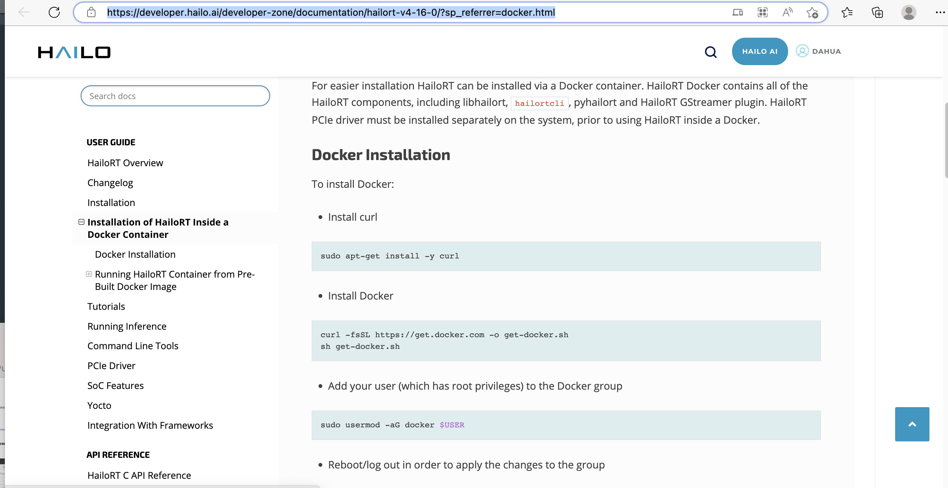
Task: Open browser settings and more menu
Action: click(x=940, y=12)
